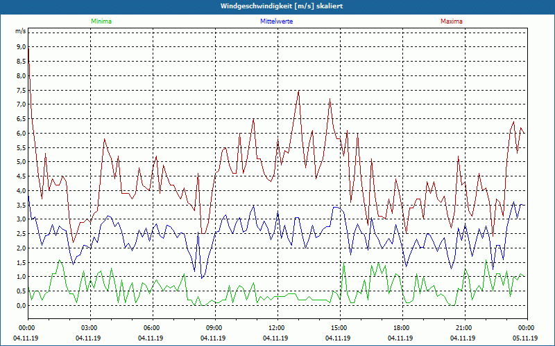Click the 7,5 y-axis label

tap(22, 90)
